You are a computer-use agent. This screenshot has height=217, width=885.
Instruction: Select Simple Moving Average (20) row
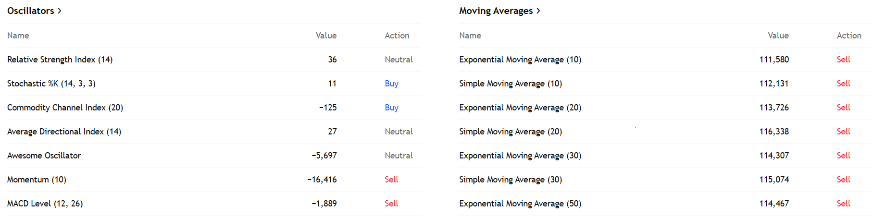point(511,132)
